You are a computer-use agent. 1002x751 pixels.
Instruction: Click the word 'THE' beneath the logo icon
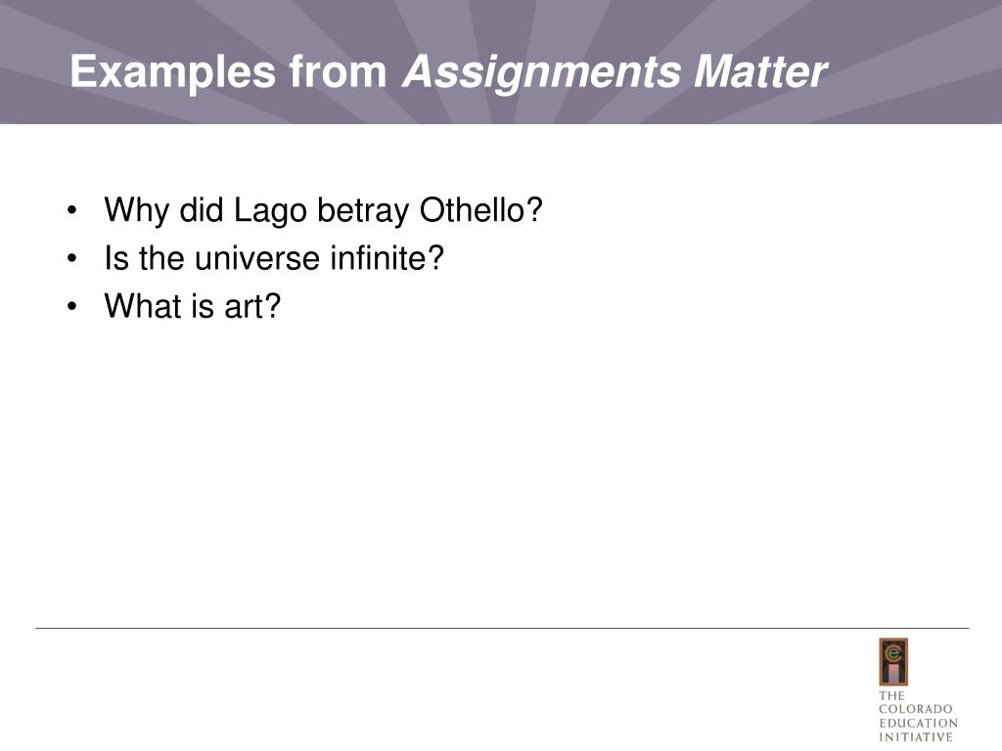click(x=891, y=695)
